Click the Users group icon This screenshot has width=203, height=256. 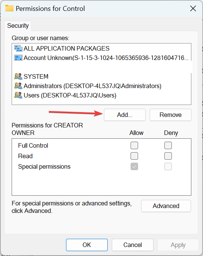[18, 95]
